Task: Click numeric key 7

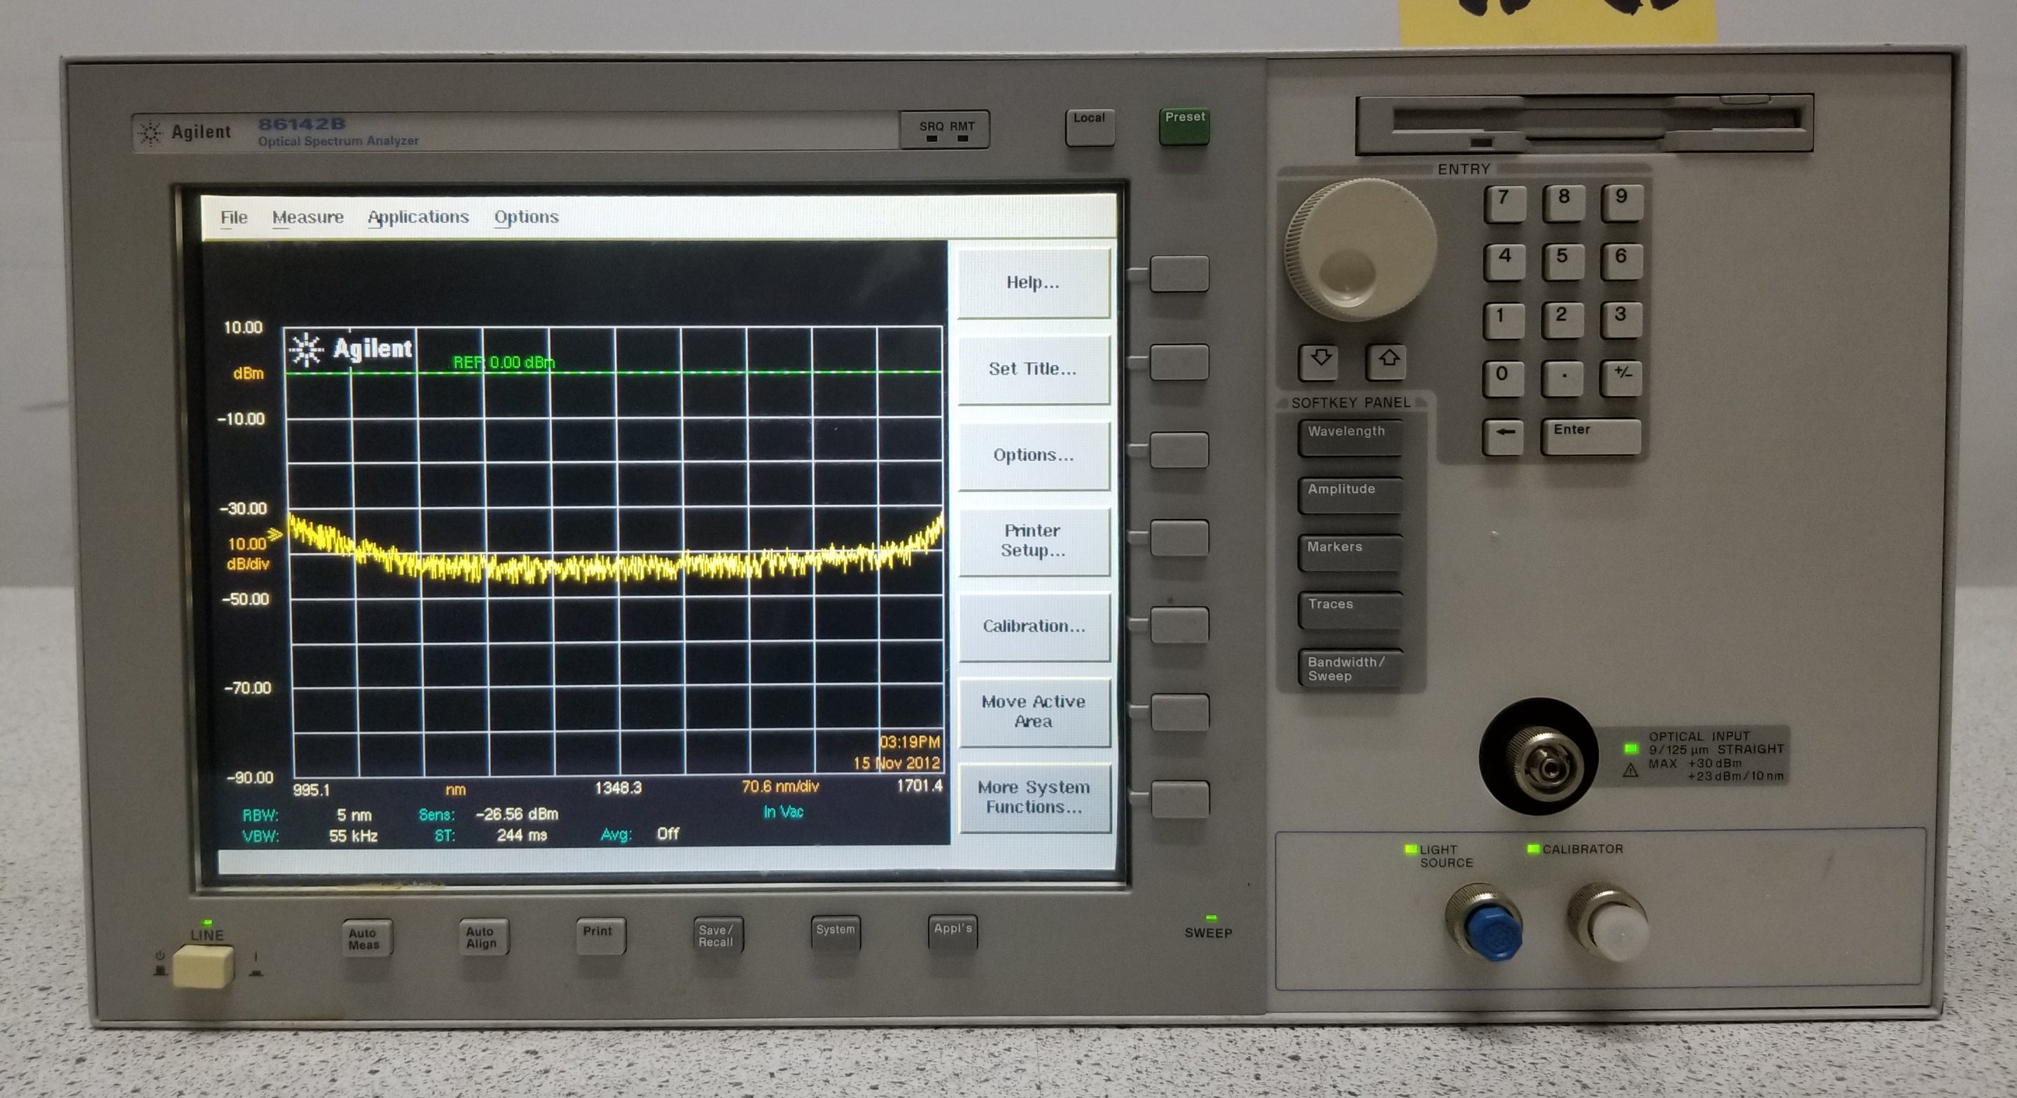Action: 1504,204
